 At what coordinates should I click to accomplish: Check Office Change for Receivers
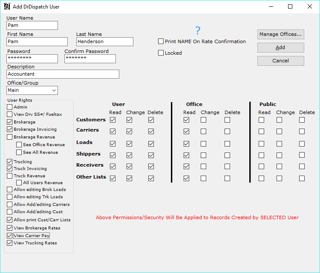[x=204, y=166]
